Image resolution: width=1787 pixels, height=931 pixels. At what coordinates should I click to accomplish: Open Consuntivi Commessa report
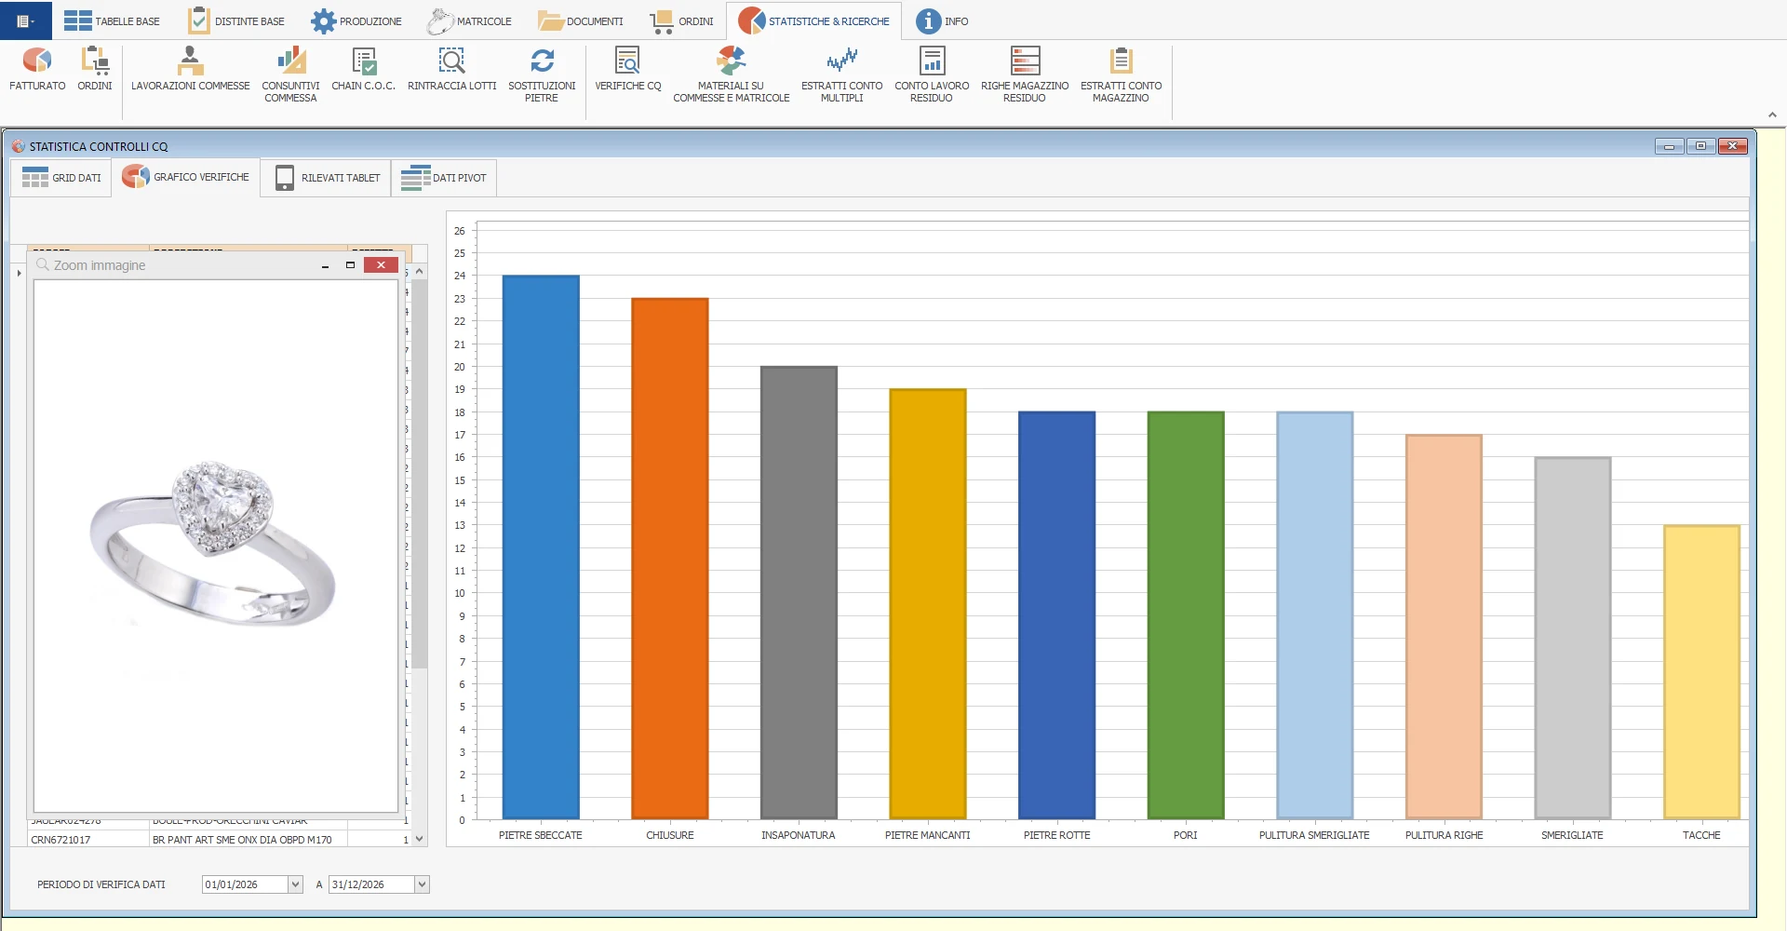(x=290, y=74)
